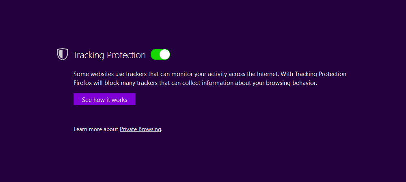Click the word Internet in the description
The image size is (406, 182).
[268, 74]
